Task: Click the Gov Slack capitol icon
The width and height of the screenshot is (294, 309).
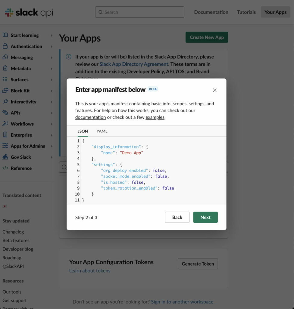Action: (x=5, y=157)
